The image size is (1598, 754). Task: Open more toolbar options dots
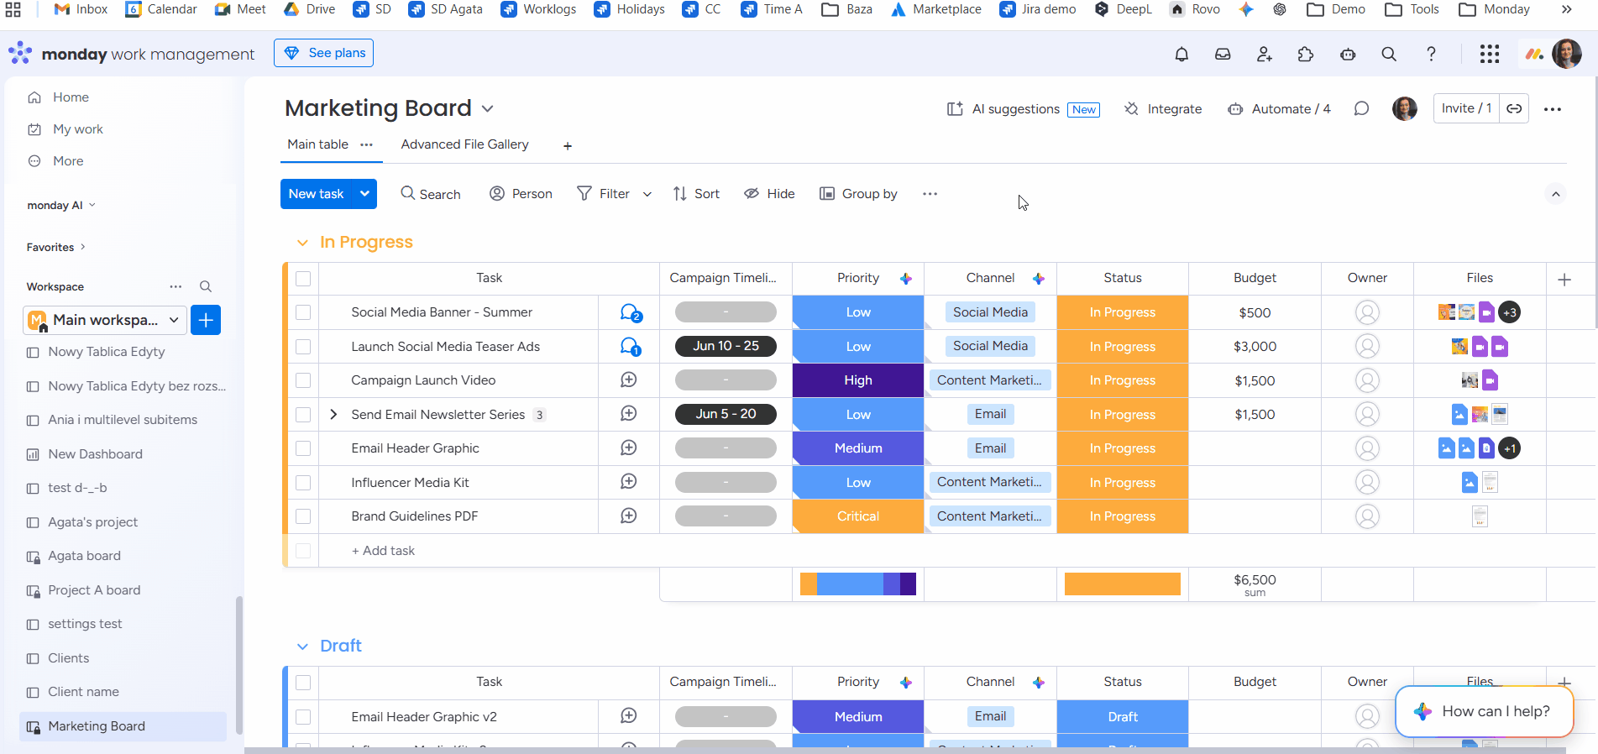coord(930,194)
